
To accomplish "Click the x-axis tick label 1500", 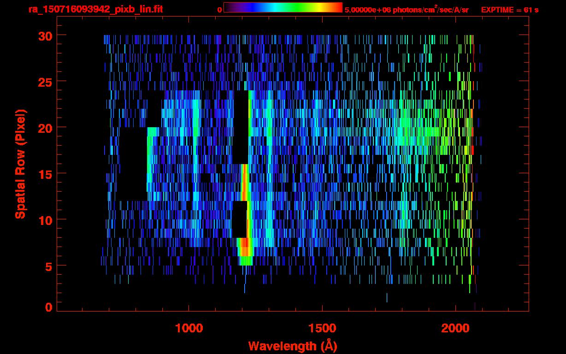I will (322, 328).
